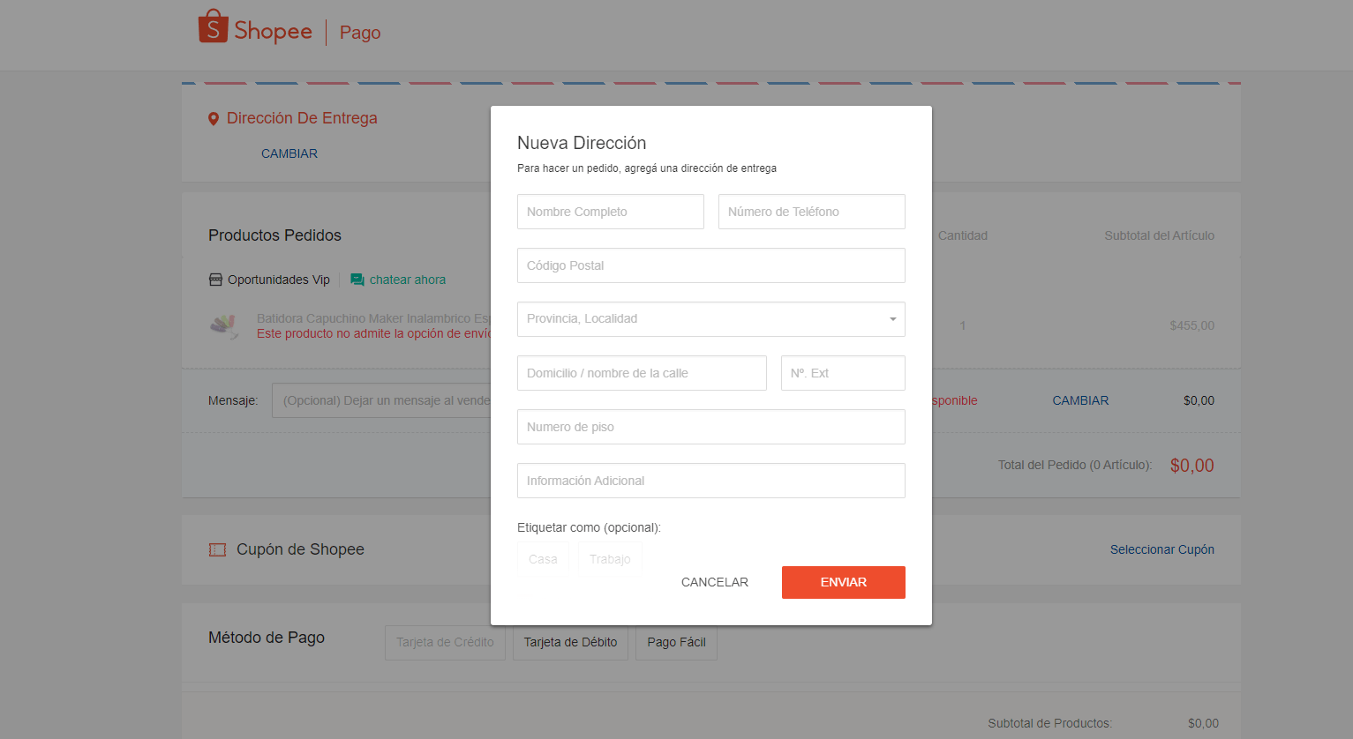Click the location pin beside Dirección De Entrega
Image resolution: width=1353 pixels, height=739 pixels.
click(x=213, y=118)
